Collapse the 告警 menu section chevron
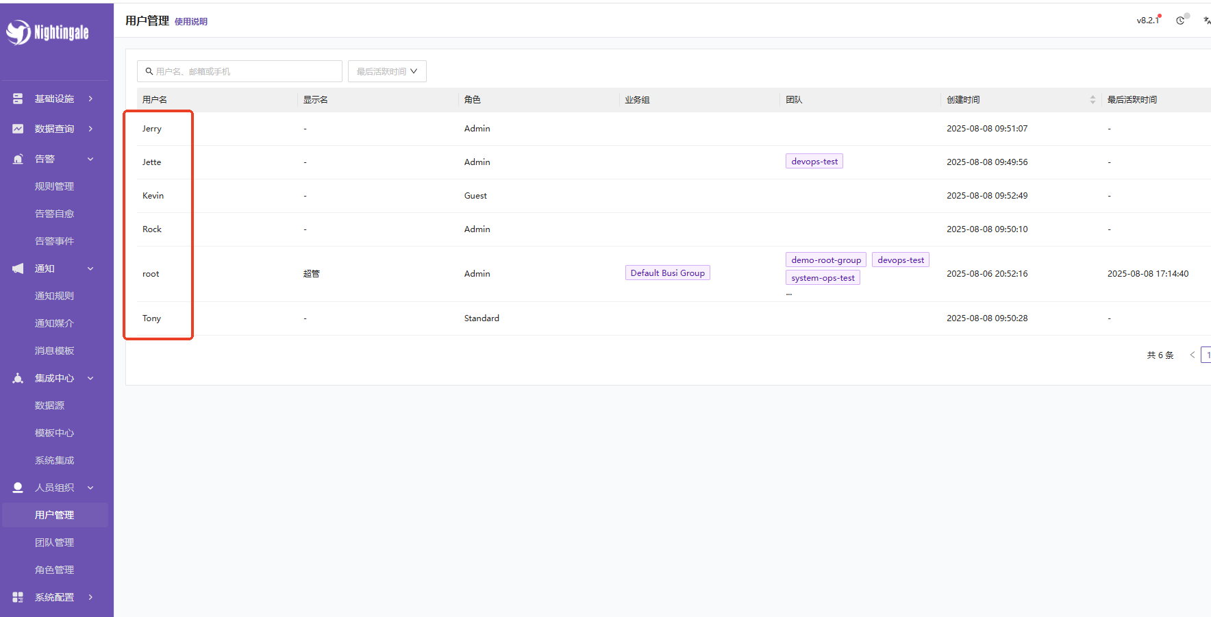1211x617 pixels. click(90, 159)
